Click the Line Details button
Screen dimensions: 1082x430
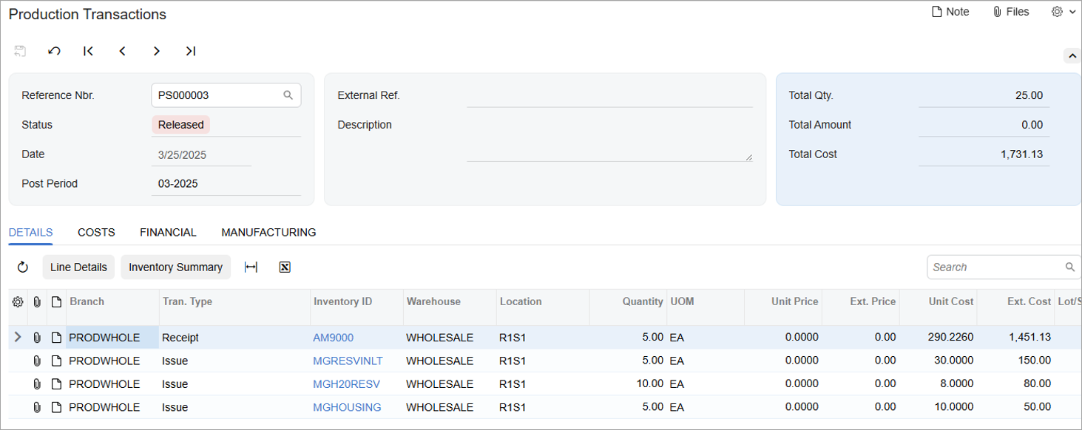78,267
